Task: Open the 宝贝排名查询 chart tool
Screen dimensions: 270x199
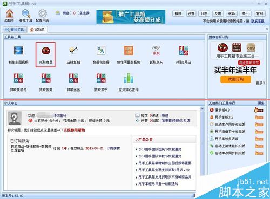Action: pyautogui.click(x=129, y=83)
